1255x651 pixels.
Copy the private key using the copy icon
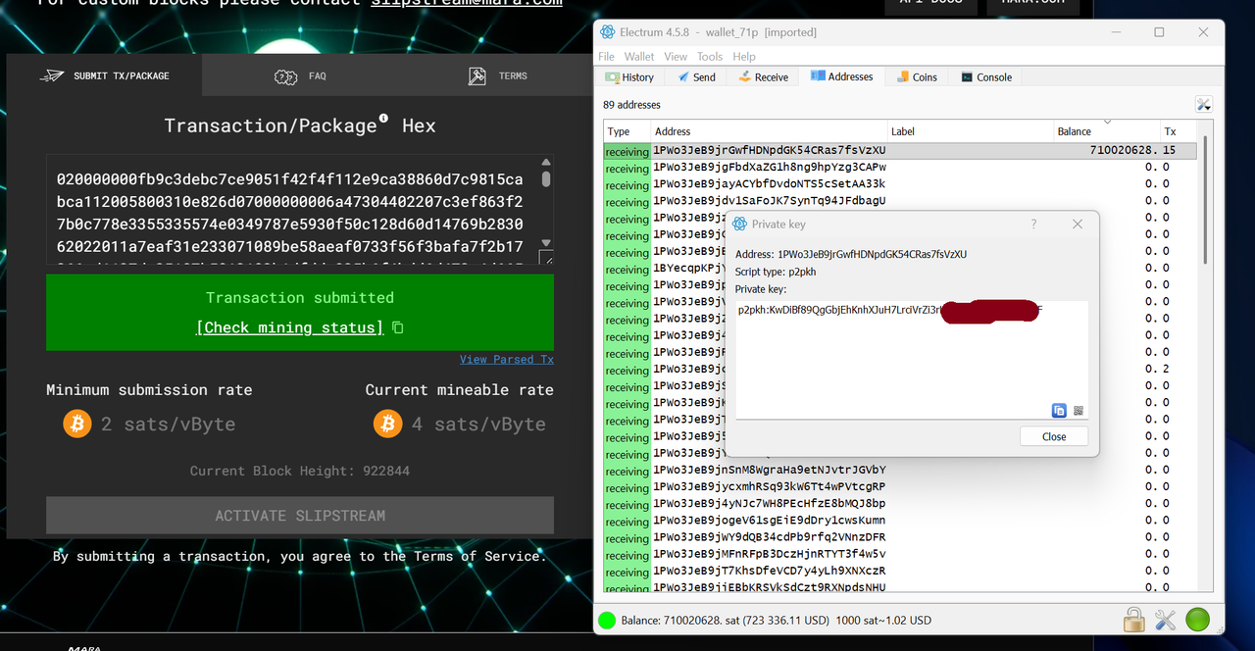pos(1059,411)
